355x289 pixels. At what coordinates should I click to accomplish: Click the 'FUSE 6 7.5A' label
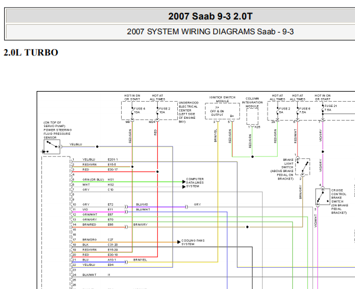tap(305, 111)
